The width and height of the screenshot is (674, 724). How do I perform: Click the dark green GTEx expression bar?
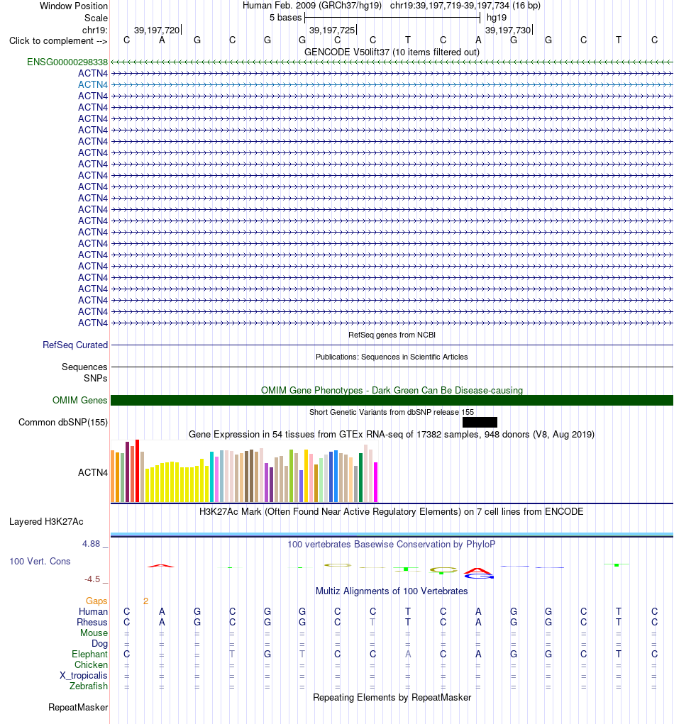361,479
